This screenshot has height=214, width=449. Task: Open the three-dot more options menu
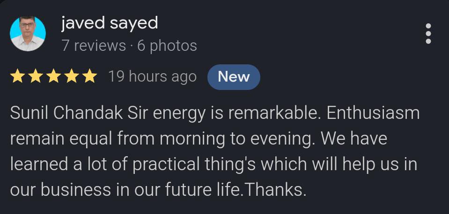click(x=428, y=34)
